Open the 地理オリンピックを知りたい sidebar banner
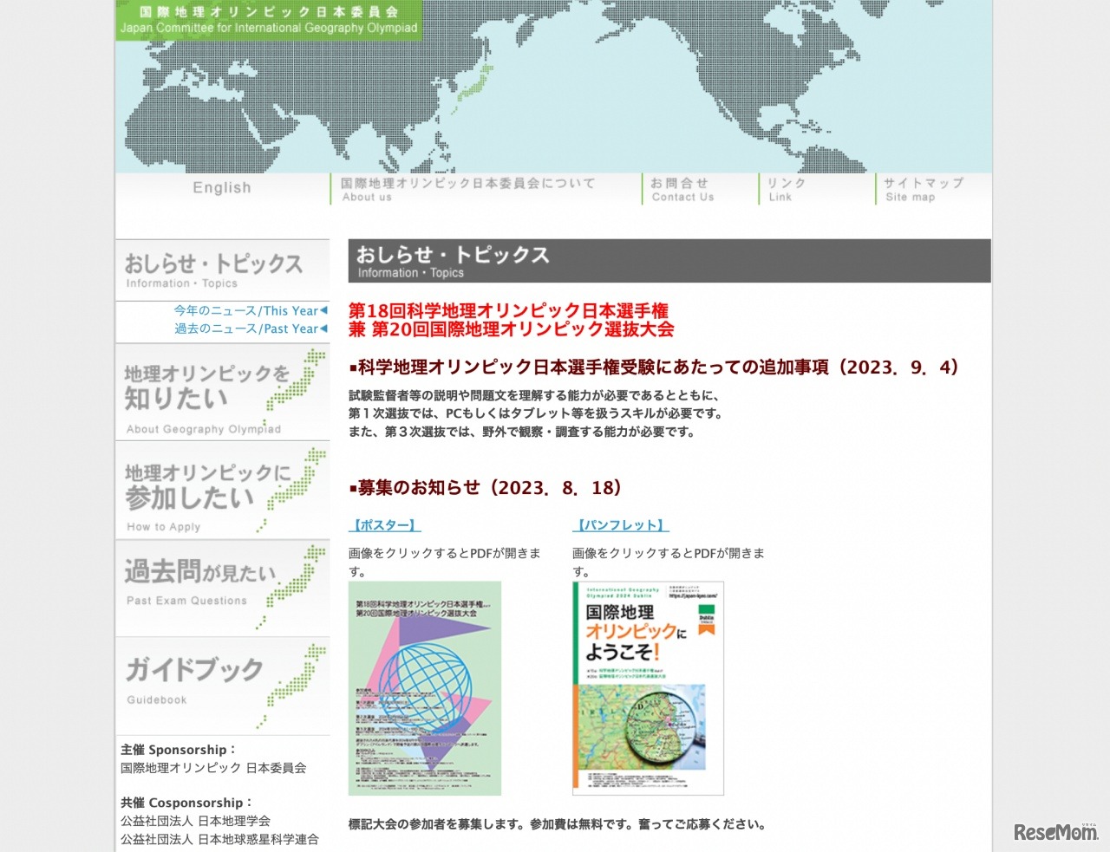Screen dimensions: 1110x852 (x=222, y=391)
